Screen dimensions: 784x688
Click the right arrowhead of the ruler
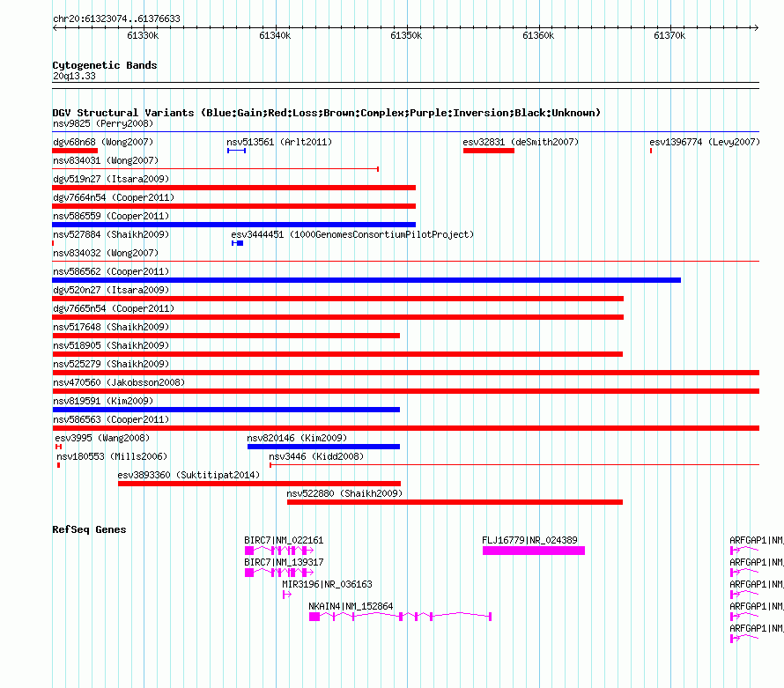[x=757, y=28]
